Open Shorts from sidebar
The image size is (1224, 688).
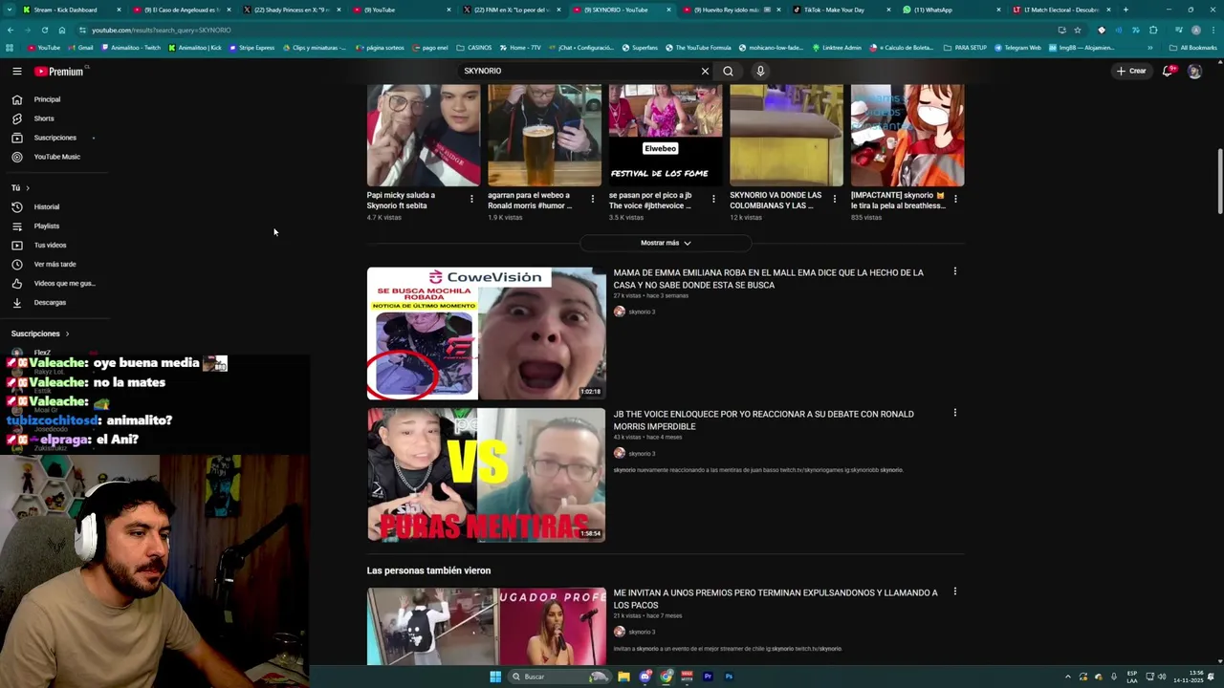click(44, 118)
